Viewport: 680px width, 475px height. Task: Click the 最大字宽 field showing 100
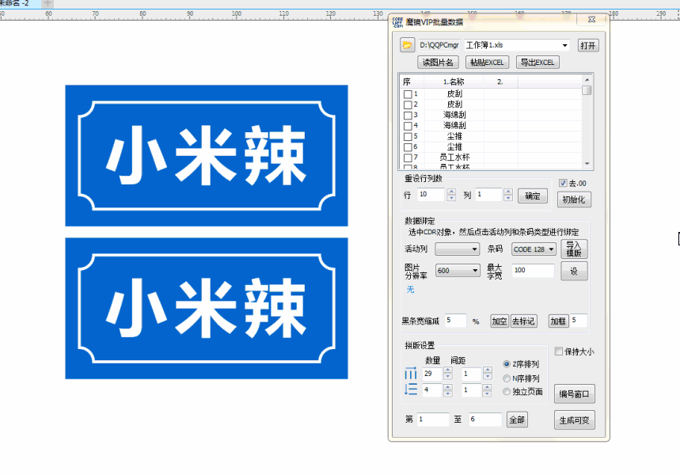(533, 270)
